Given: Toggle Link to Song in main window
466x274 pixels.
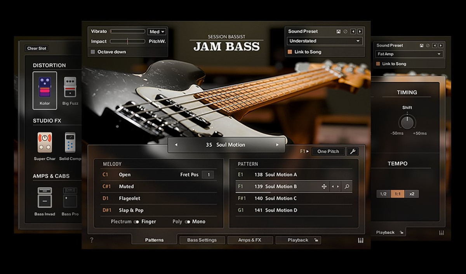Looking at the screenshot, I should [290, 52].
